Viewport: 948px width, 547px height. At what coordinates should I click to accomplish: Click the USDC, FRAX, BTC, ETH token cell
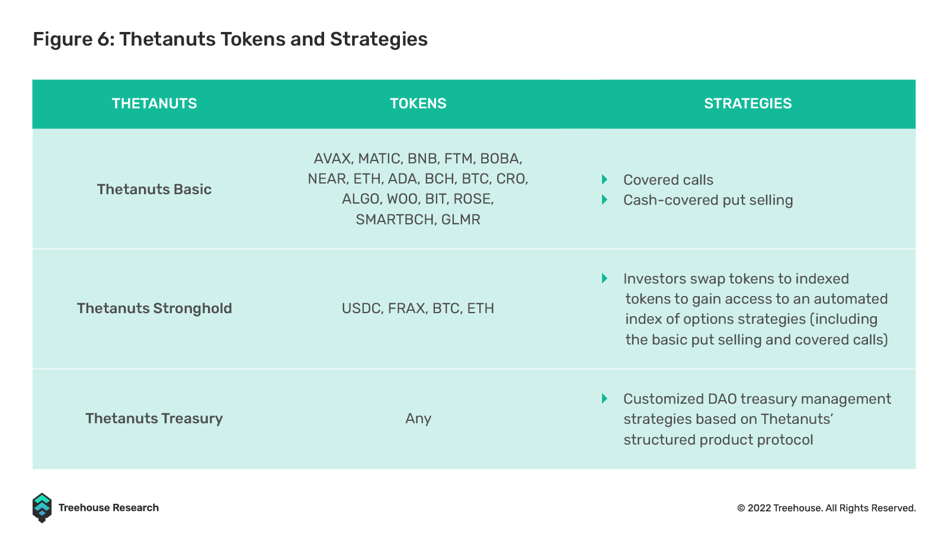pos(418,308)
